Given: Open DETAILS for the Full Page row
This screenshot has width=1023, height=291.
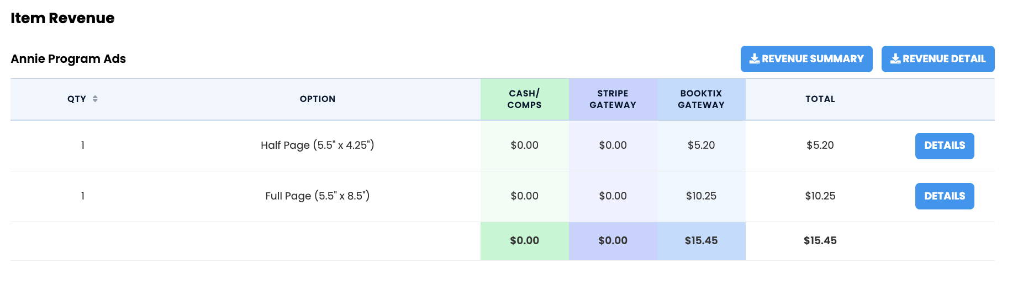Looking at the screenshot, I should [x=944, y=196].
